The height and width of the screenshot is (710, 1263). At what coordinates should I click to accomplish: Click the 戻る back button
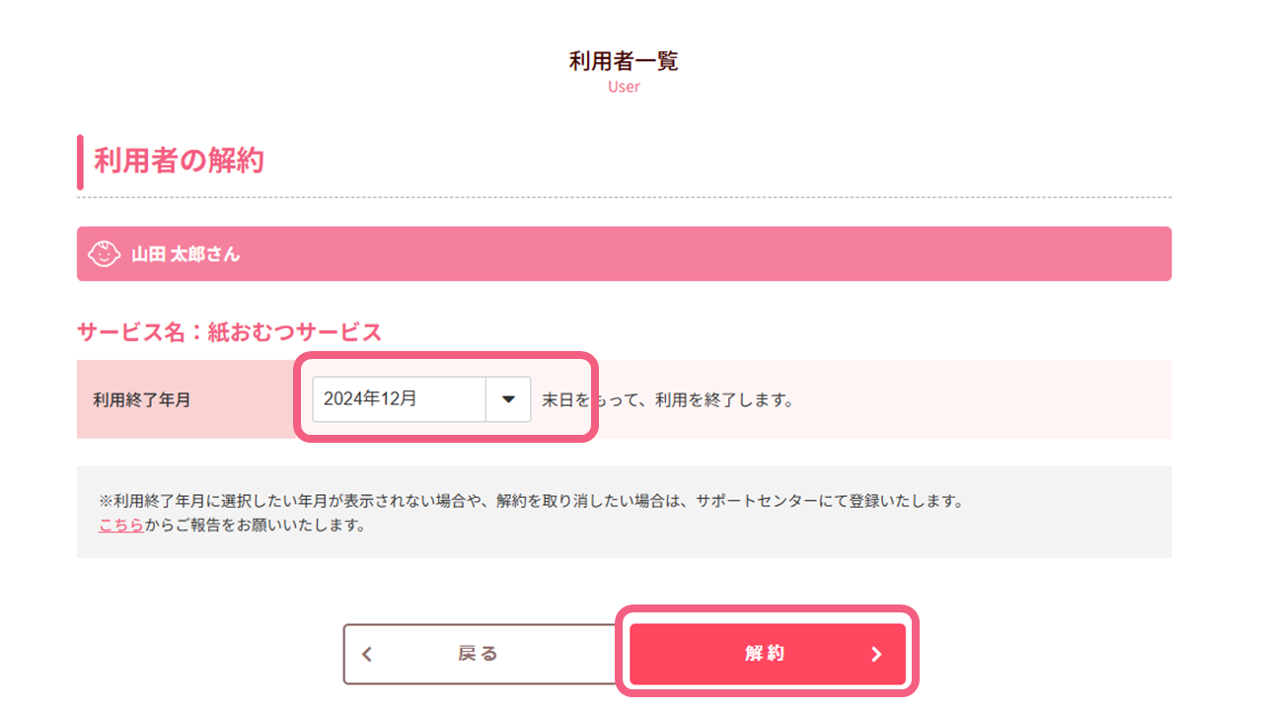[x=479, y=654]
